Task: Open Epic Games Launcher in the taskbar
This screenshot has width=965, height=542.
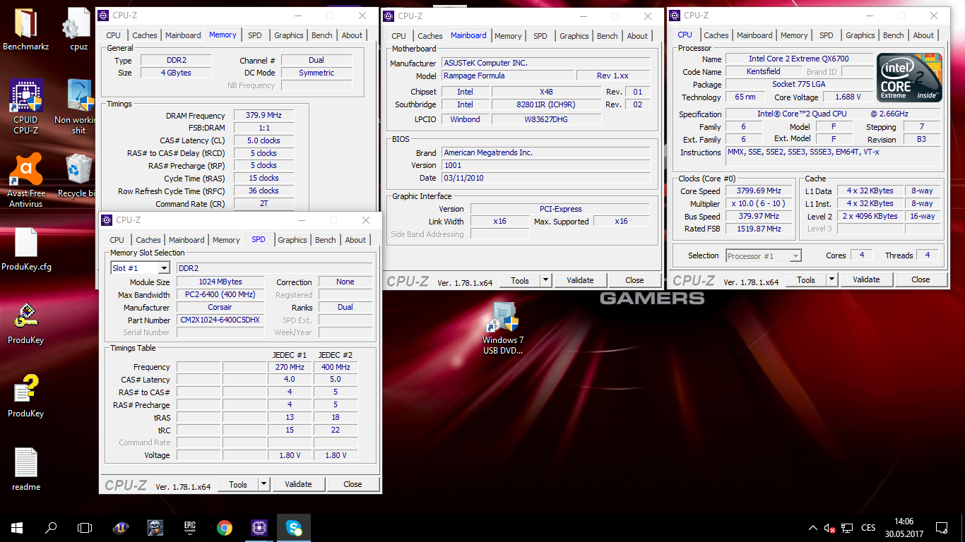Action: (189, 527)
